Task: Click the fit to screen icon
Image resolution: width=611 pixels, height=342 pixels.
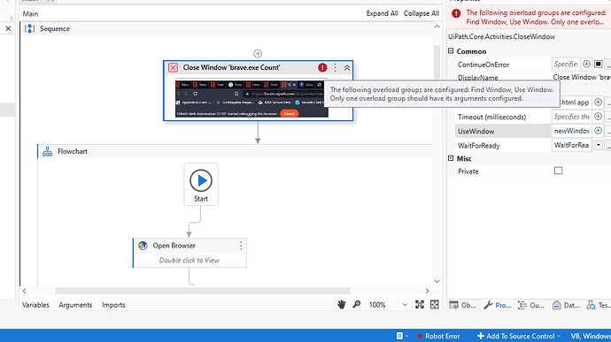Action: click(419, 305)
